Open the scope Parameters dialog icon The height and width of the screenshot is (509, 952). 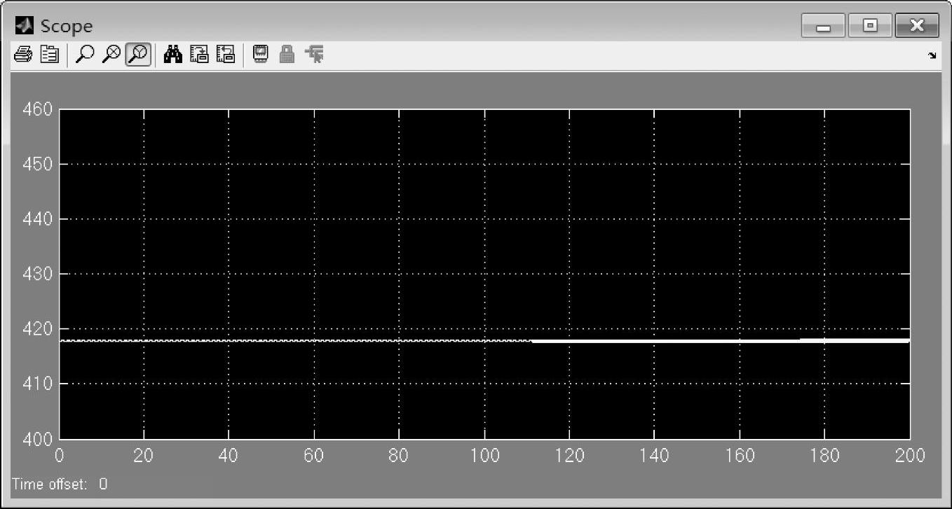(49, 55)
